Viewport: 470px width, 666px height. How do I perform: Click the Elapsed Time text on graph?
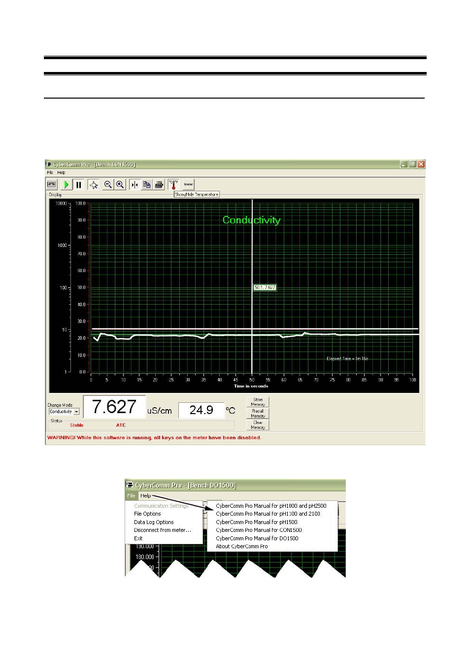[347, 359]
